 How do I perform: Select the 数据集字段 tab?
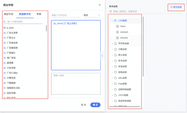25,14
